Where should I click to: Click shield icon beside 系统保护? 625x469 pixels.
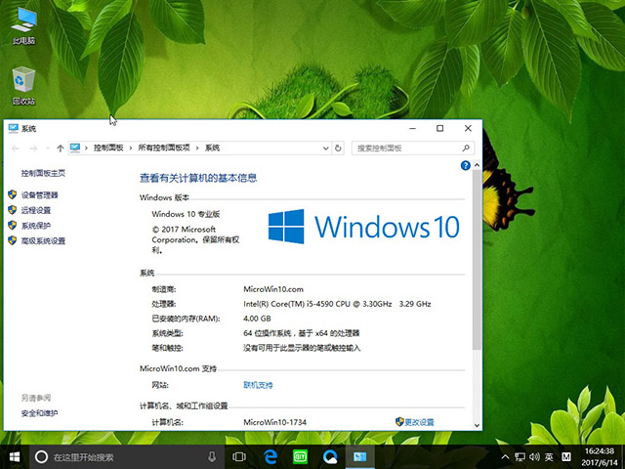13,226
